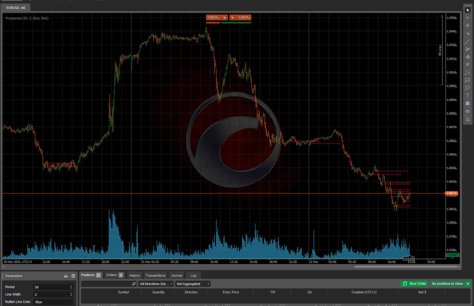Sort by Created (UTC+3) column header
The image size is (474, 306).
(364, 292)
